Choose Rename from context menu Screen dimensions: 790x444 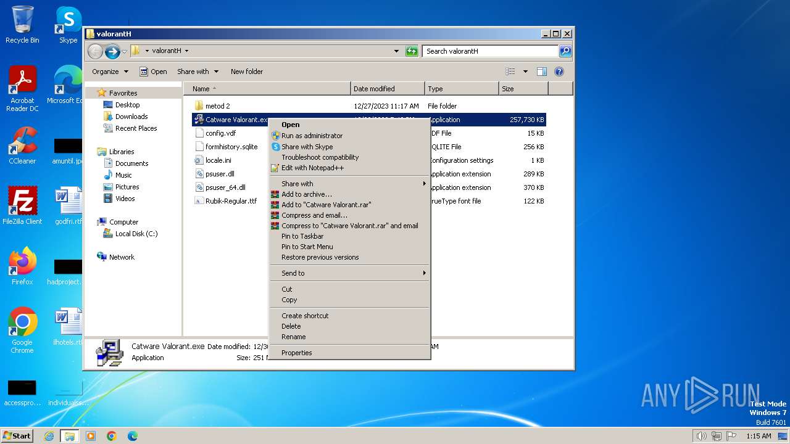pos(350,337)
